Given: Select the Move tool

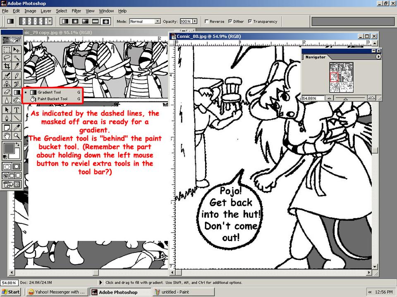Looking at the screenshot, I should (x=17, y=49).
